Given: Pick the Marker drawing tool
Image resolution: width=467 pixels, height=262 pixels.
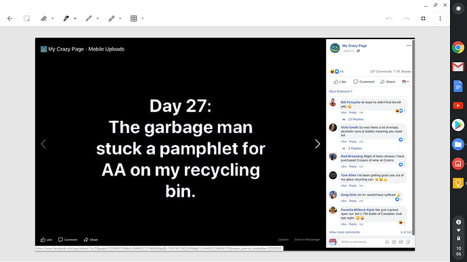Looking at the screenshot, I should coord(89,18).
